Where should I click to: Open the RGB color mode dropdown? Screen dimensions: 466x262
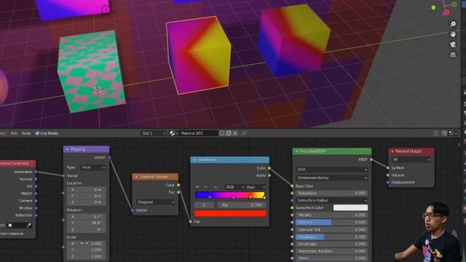(x=234, y=187)
